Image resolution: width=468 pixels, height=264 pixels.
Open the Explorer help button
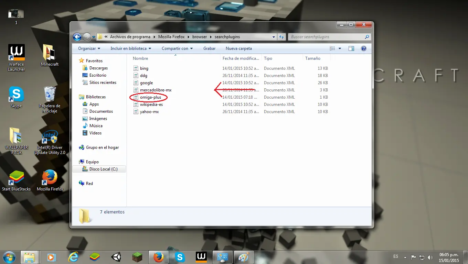pos(364,48)
